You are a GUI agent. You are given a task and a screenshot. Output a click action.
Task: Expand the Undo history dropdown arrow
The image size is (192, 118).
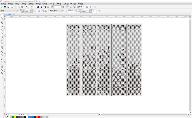pos(29,7)
